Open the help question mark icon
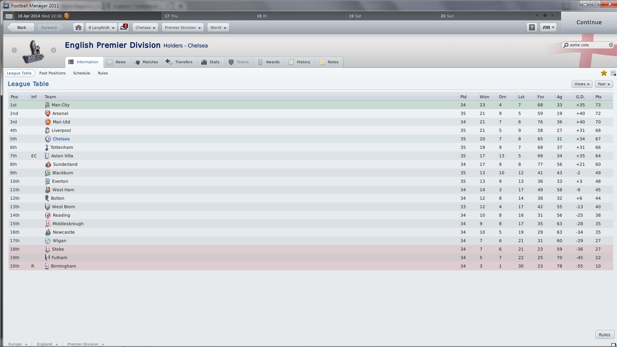 (532, 27)
